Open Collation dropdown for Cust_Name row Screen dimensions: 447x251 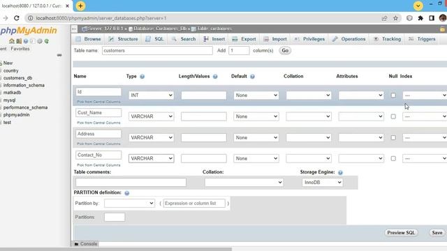pos(309,116)
